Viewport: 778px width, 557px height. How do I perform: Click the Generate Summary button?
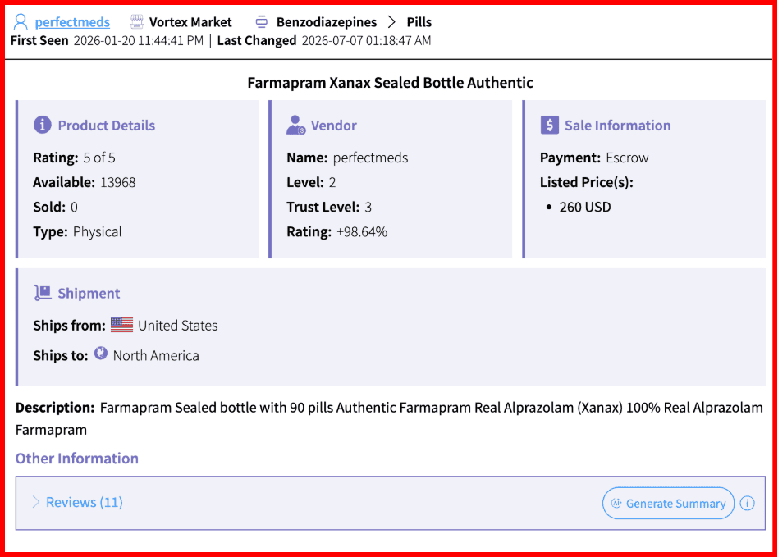tap(668, 504)
